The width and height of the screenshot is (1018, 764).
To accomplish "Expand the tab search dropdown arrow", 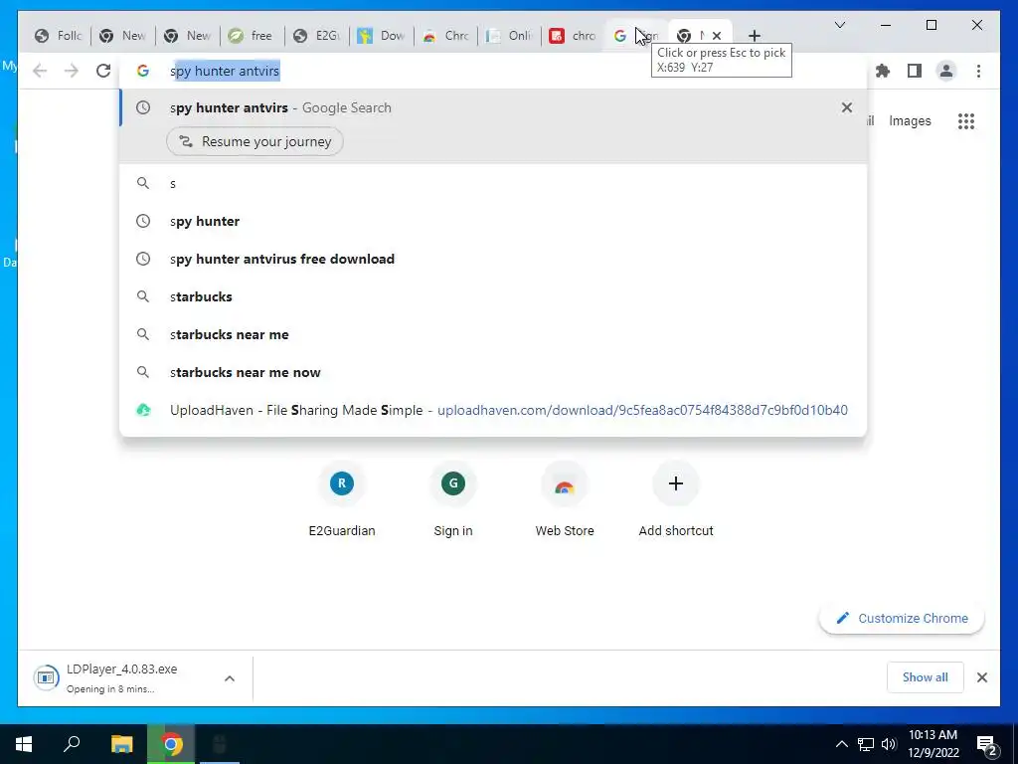I will 839,25.
